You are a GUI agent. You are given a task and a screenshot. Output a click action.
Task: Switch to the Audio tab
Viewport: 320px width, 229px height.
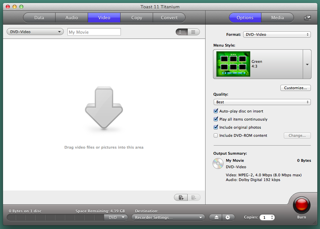coord(71,18)
